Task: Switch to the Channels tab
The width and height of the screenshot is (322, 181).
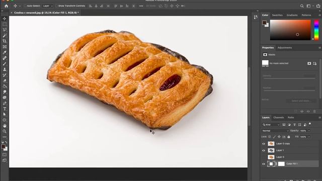Action: (278, 118)
